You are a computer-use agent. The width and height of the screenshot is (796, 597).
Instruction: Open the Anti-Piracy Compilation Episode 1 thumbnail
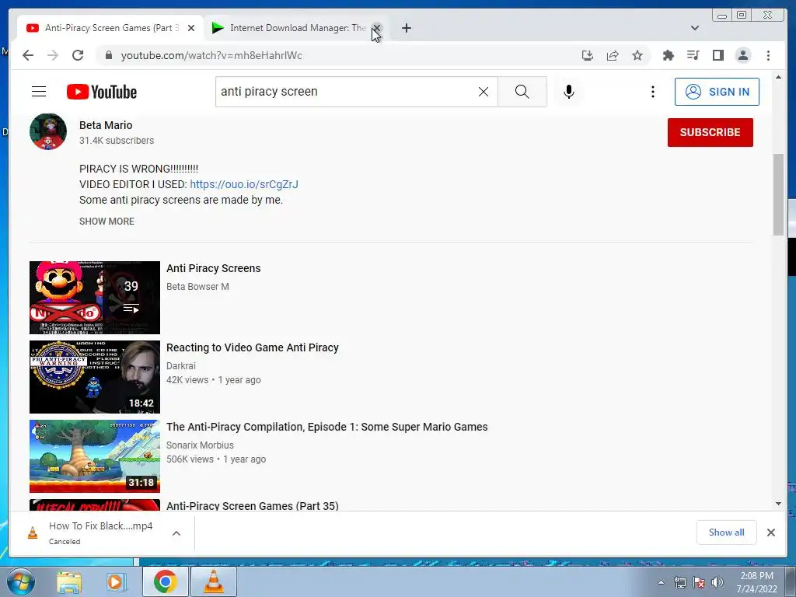pyautogui.click(x=95, y=456)
